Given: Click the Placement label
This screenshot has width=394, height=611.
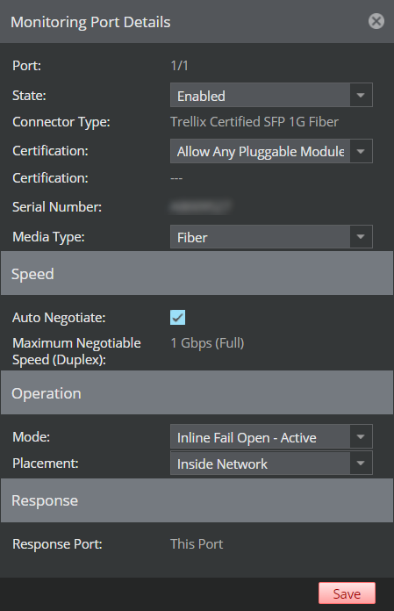Looking at the screenshot, I should (46, 464).
